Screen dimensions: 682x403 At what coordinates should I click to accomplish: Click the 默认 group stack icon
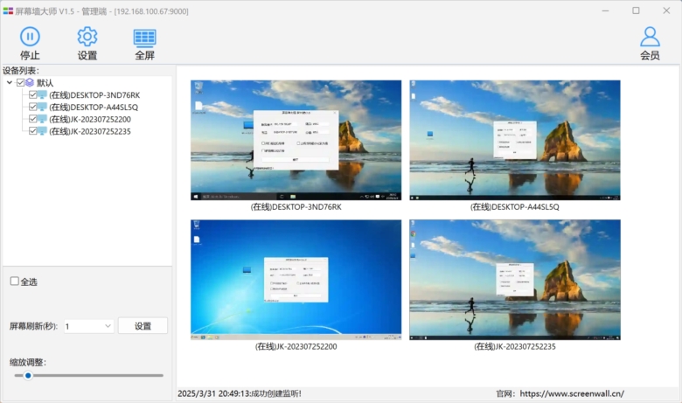(x=30, y=82)
